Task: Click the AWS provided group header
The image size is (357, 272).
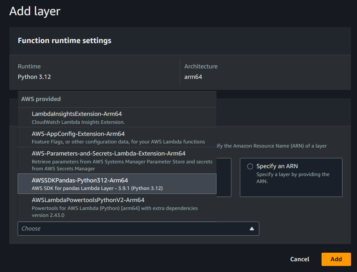Action: point(41,99)
